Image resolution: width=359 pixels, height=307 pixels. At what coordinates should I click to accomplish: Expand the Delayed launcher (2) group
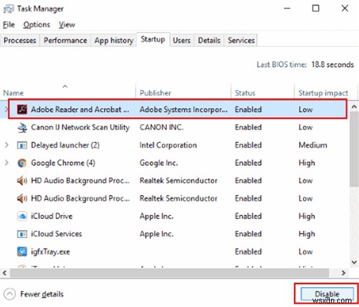pos(6,145)
